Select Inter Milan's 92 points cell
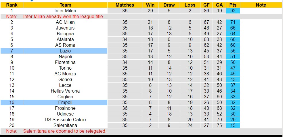283x137 pixels. coord(233,11)
